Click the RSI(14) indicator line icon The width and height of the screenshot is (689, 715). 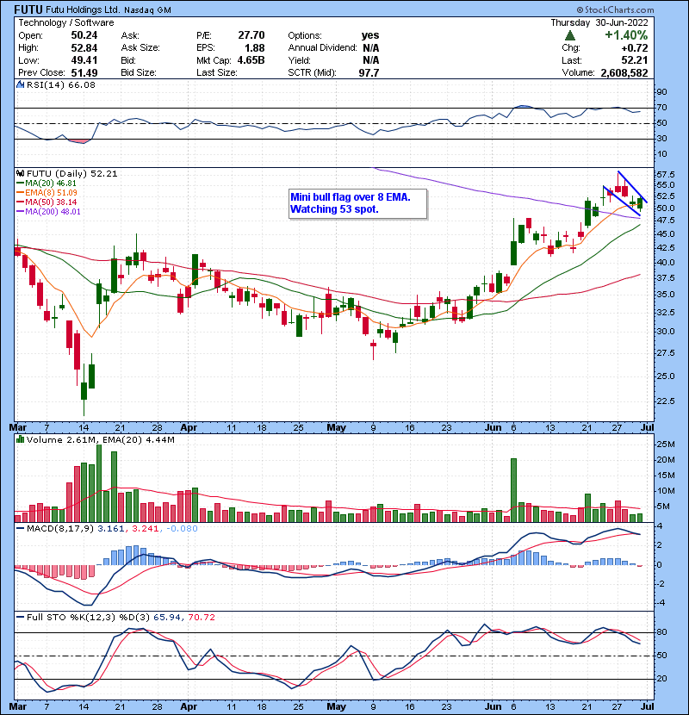20,84
